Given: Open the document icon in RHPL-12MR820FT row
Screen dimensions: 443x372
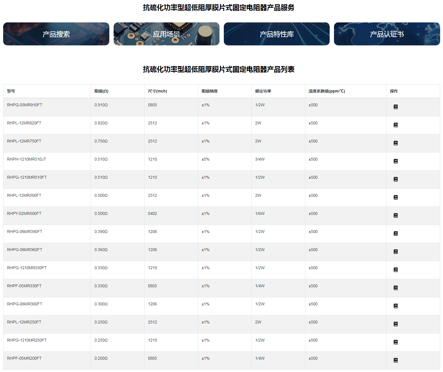Looking at the screenshot, I should (x=395, y=125).
